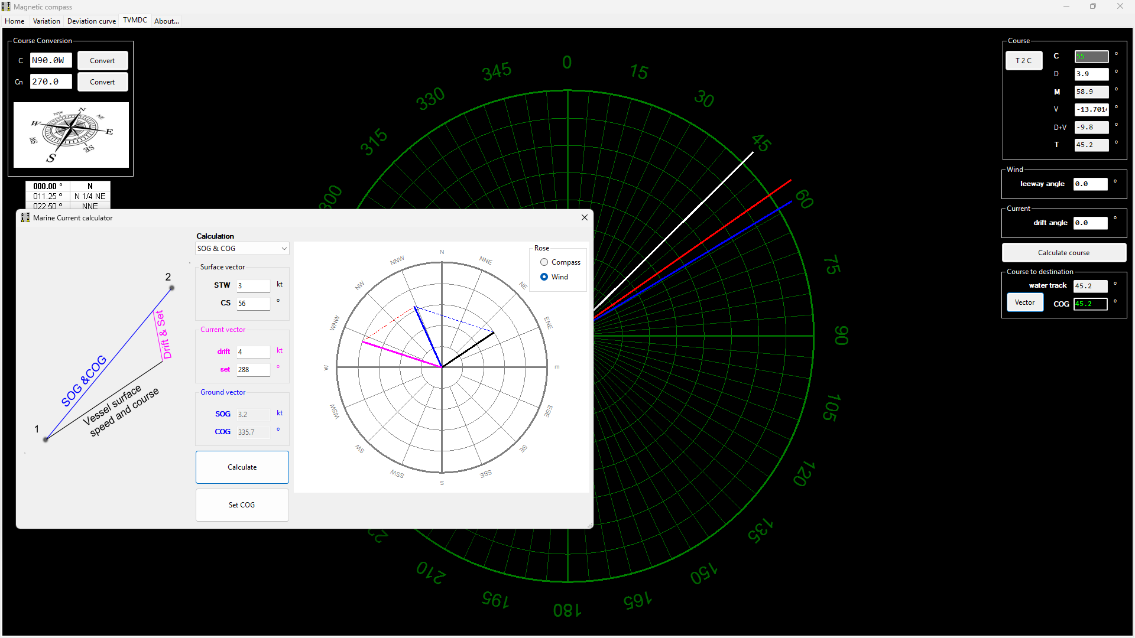1135x638 pixels.
Task: Select the Wind rose radio button
Action: pyautogui.click(x=544, y=277)
